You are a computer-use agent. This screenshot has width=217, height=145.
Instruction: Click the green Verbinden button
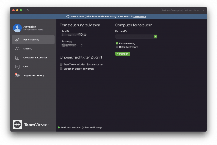(123, 54)
